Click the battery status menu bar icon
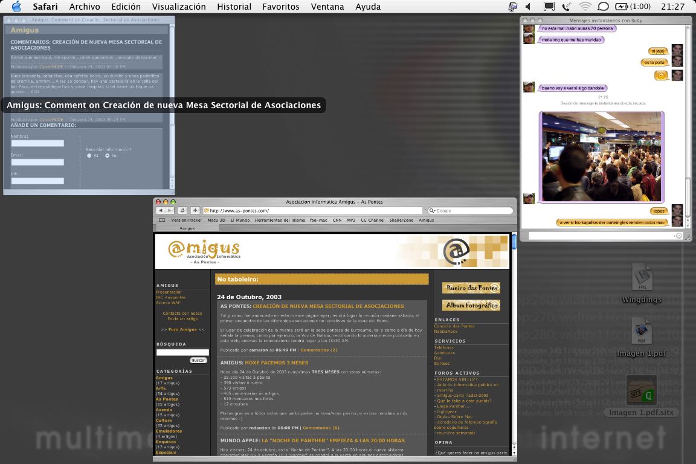 pos(633,7)
